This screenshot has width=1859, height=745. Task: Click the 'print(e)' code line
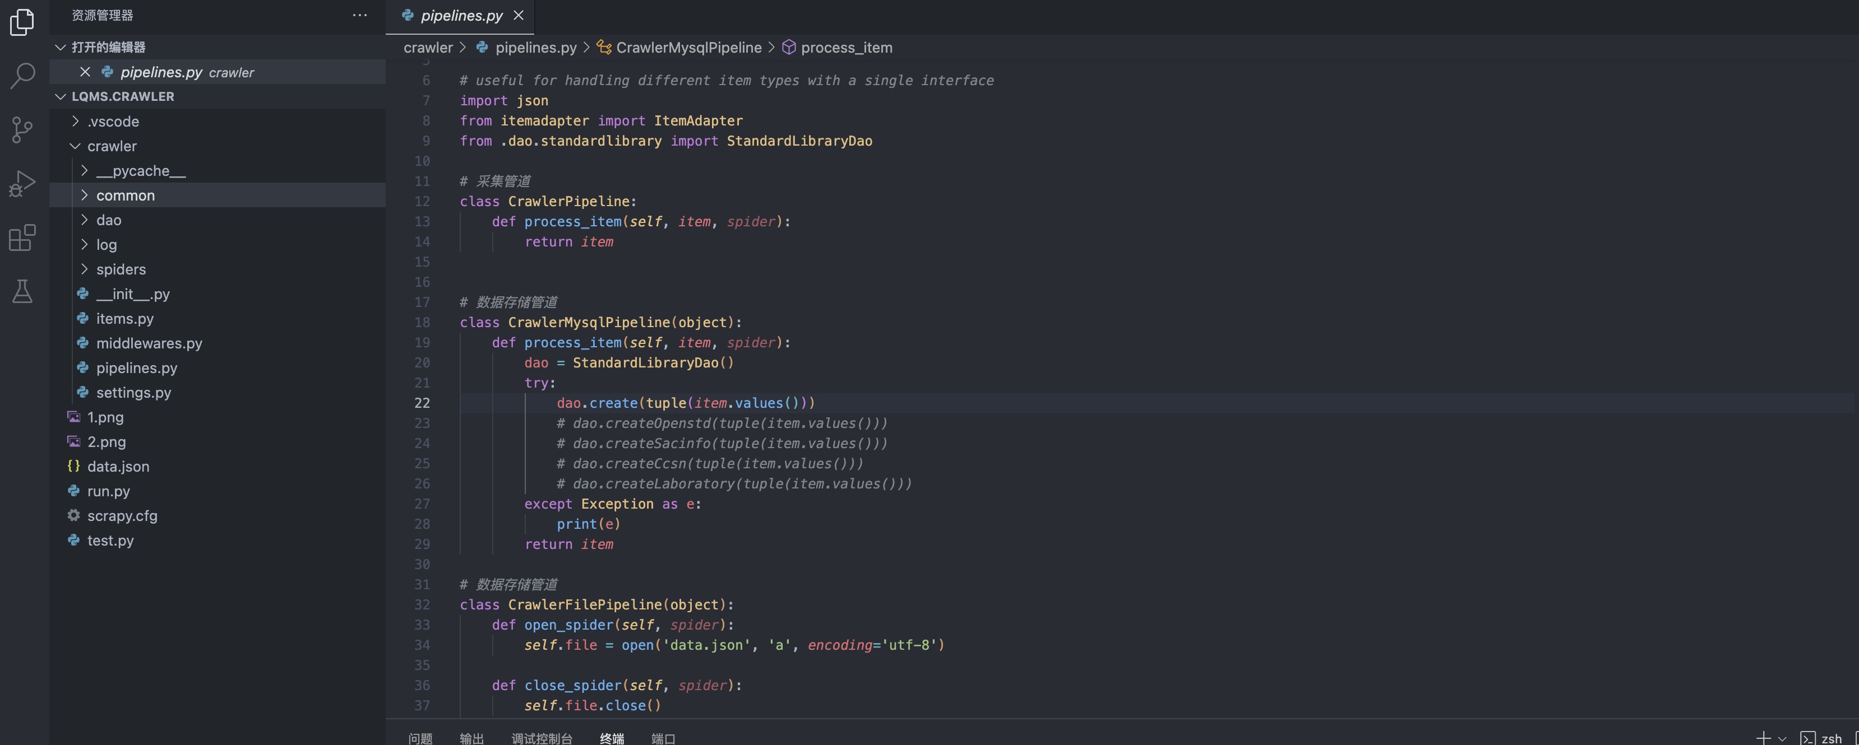point(588,524)
